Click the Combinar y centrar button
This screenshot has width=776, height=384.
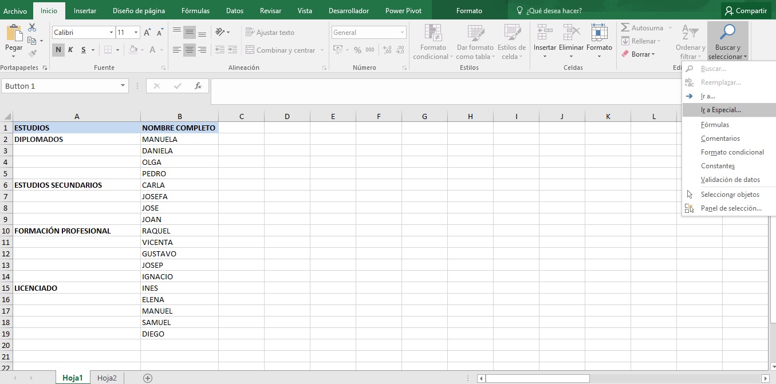click(281, 50)
